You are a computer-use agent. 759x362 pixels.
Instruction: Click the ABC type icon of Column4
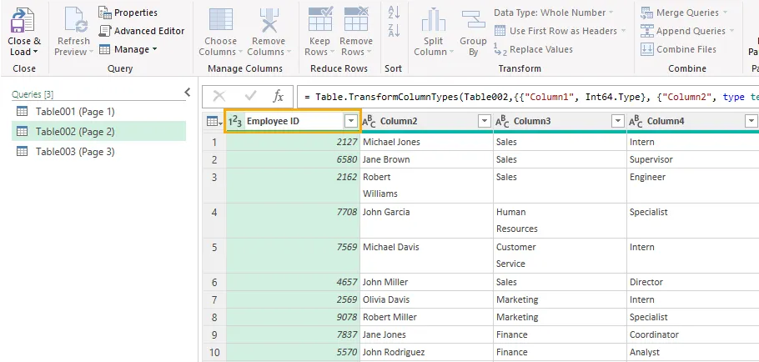click(x=636, y=122)
